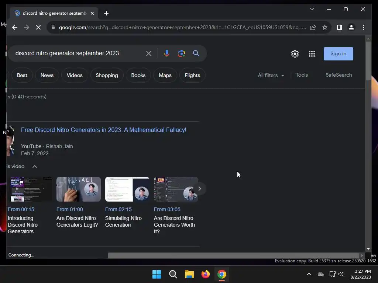
Task: Jump to From 00:15 timestamp
Action: tap(21, 209)
